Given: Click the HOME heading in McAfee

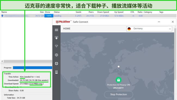Looking at the screenshot, I should pyautogui.click(x=67, y=29).
